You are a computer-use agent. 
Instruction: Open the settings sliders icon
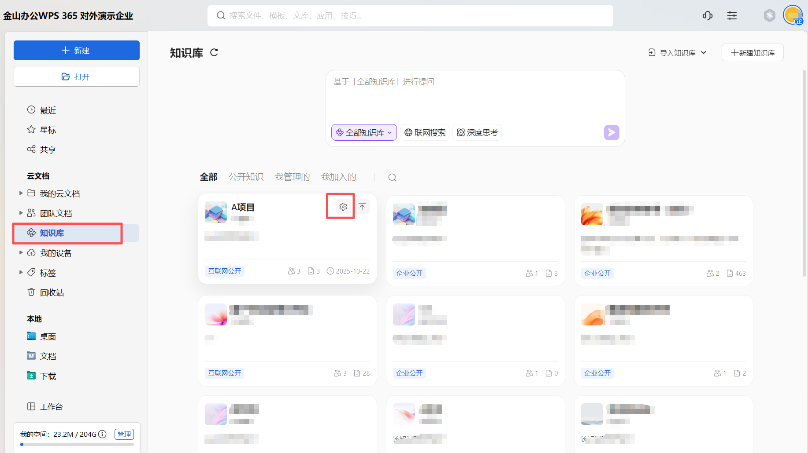click(x=732, y=16)
